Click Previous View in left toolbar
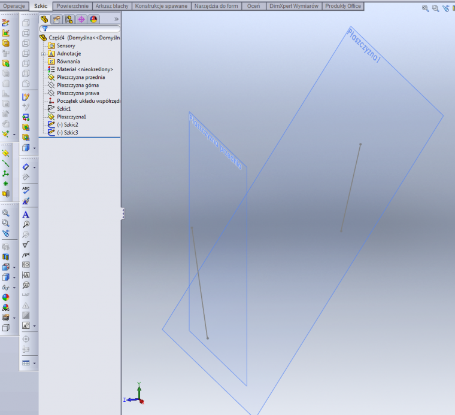455x415 pixels. 5,233
